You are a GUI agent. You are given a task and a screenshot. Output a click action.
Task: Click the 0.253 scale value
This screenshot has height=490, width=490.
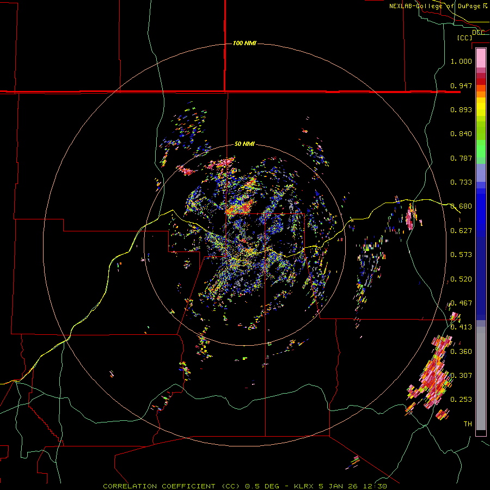coord(461,400)
